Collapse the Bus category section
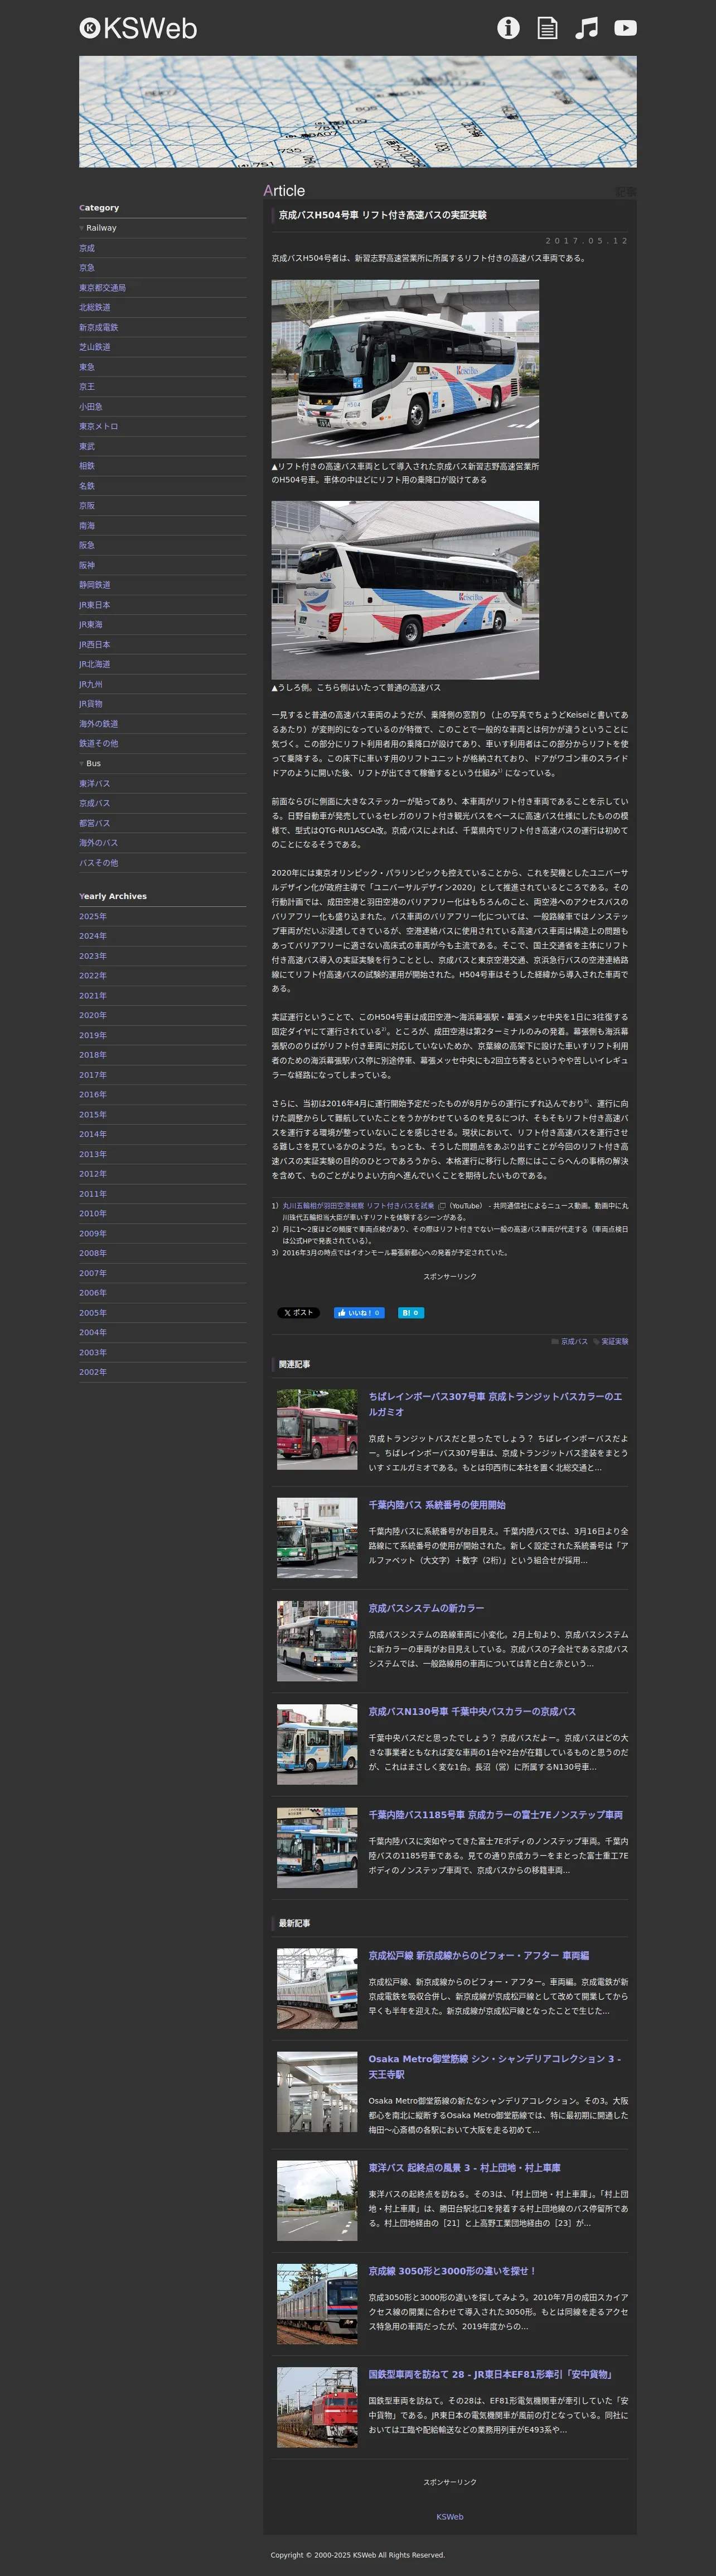This screenshot has width=716, height=2576. 90,764
